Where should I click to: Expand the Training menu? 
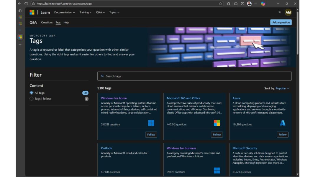pyautogui.click(x=85, y=12)
